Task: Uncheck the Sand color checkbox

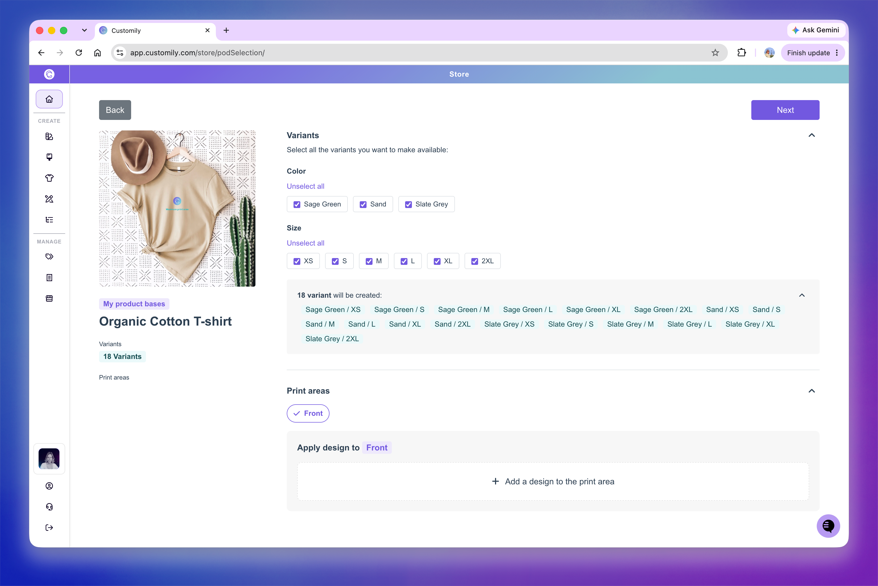Action: tap(363, 204)
